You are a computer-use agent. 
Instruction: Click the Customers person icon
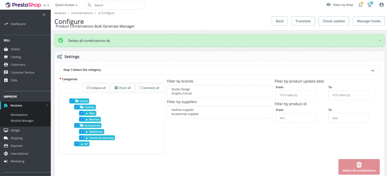pos(6,65)
